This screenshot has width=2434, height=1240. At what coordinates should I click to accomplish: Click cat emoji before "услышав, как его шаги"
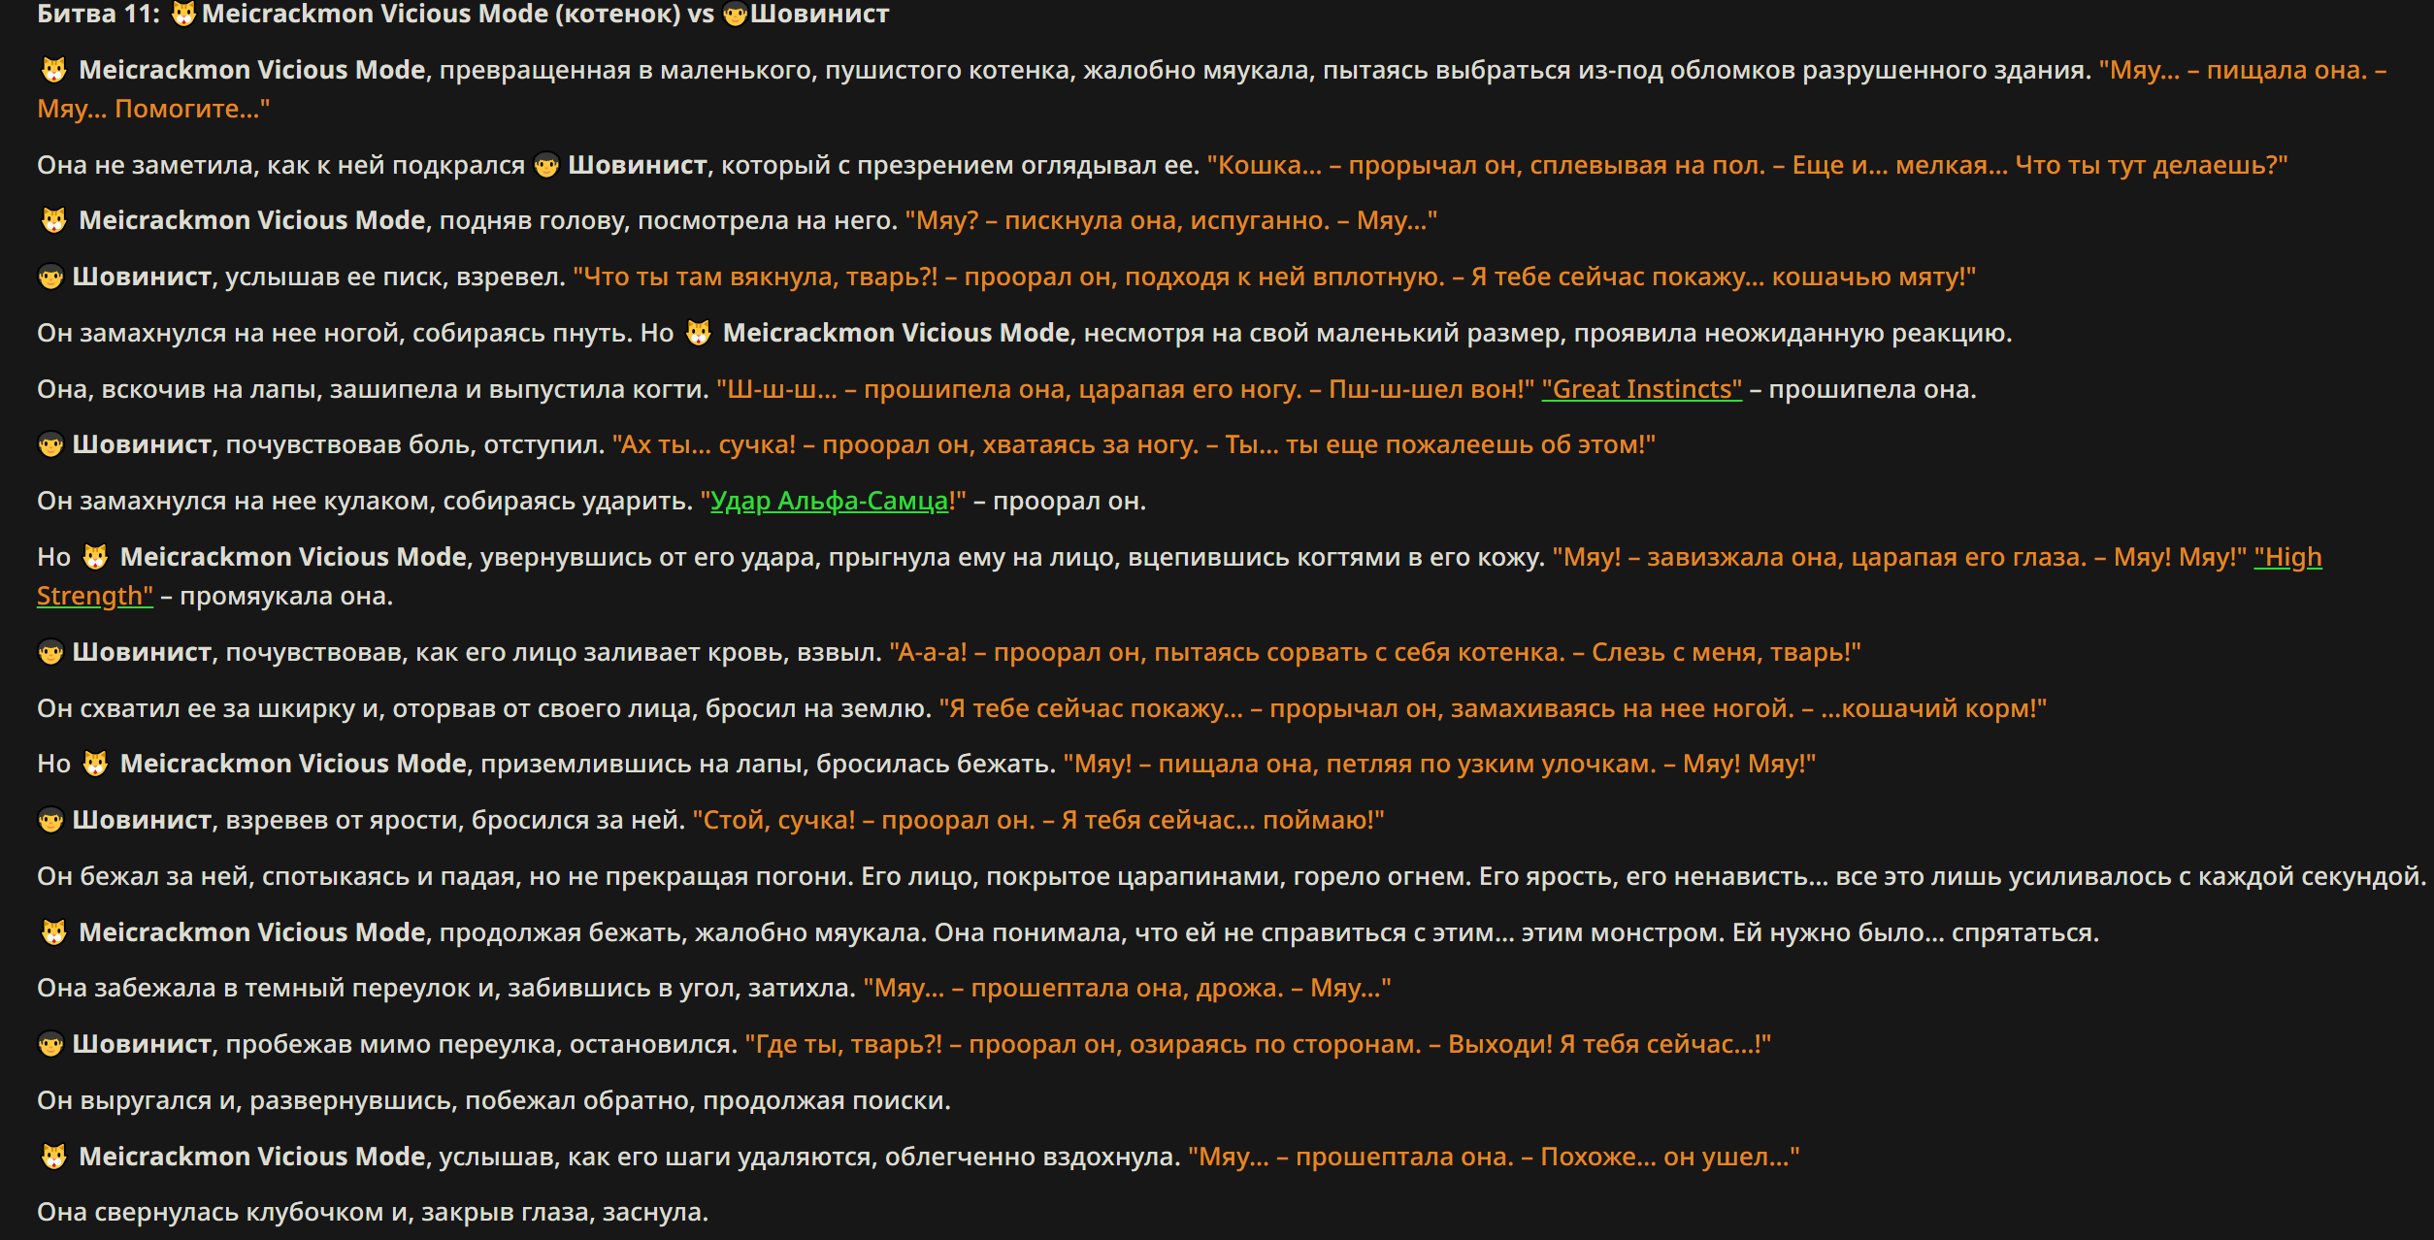click(53, 1157)
